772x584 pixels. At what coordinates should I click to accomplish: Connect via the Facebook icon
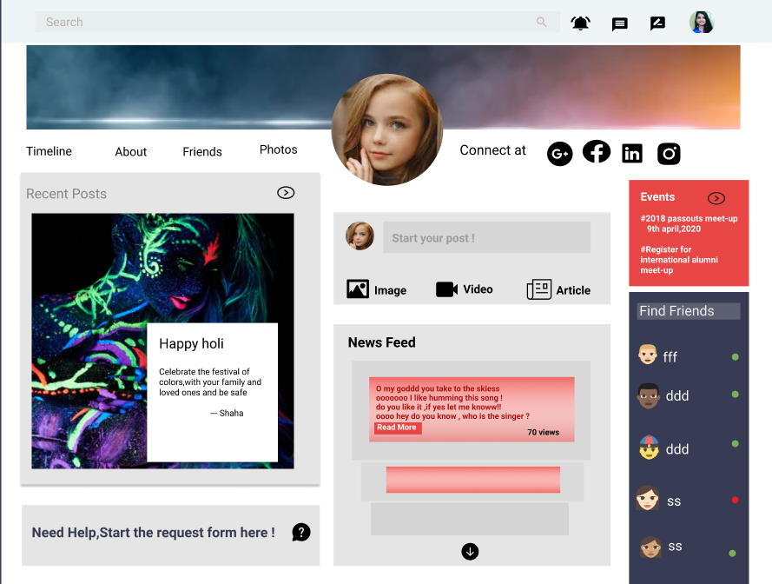pos(597,151)
